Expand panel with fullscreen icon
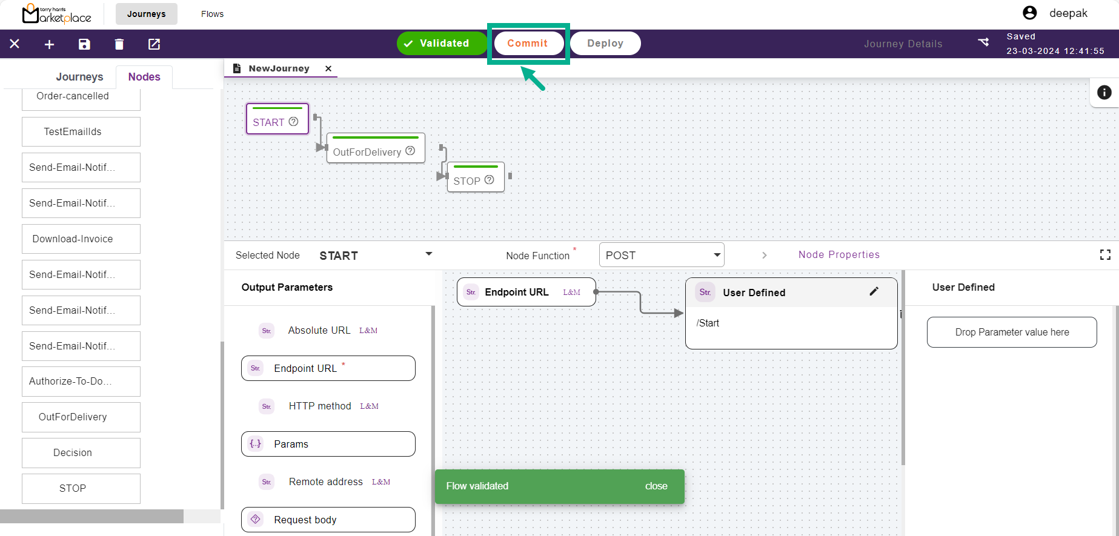The width and height of the screenshot is (1119, 536). click(x=1105, y=255)
